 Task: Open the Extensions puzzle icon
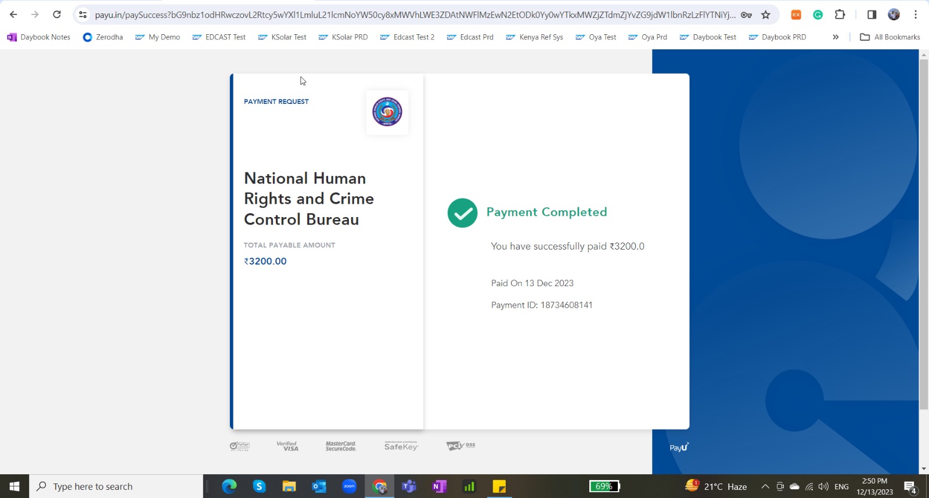[840, 15]
